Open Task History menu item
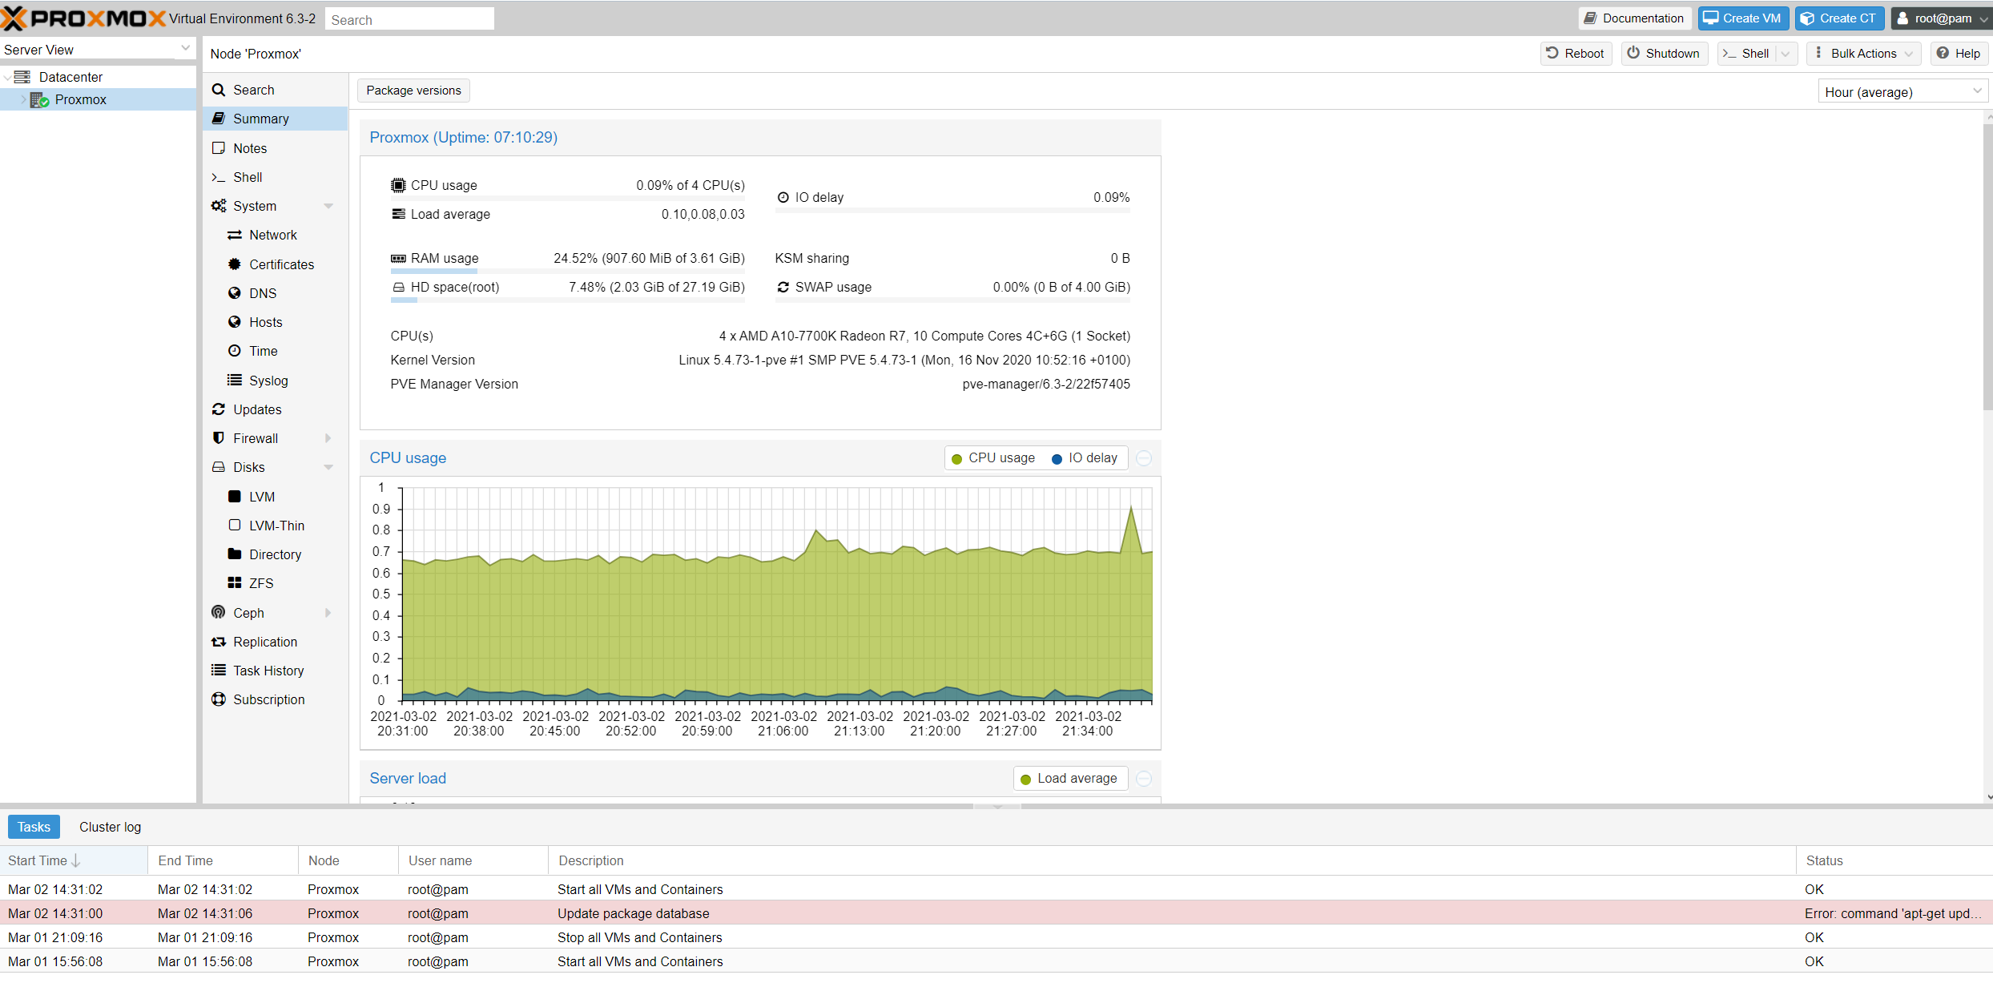This screenshot has height=991, width=1993. coord(268,671)
